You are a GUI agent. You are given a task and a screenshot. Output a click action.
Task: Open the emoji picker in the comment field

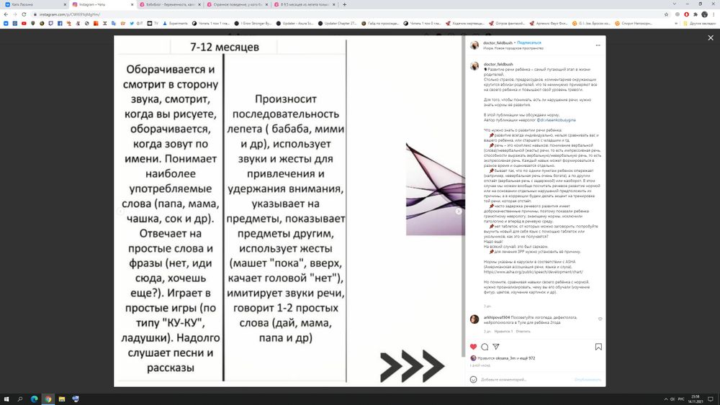(x=474, y=379)
